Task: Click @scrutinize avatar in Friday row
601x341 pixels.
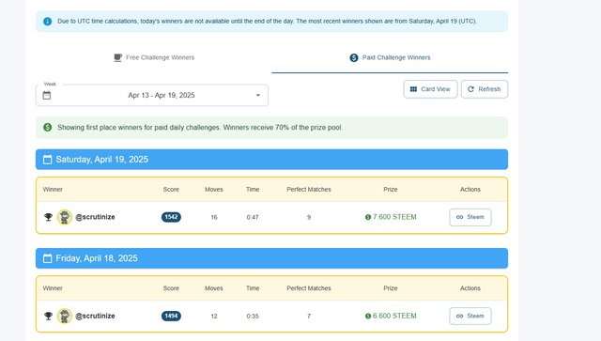Action: [x=65, y=316]
